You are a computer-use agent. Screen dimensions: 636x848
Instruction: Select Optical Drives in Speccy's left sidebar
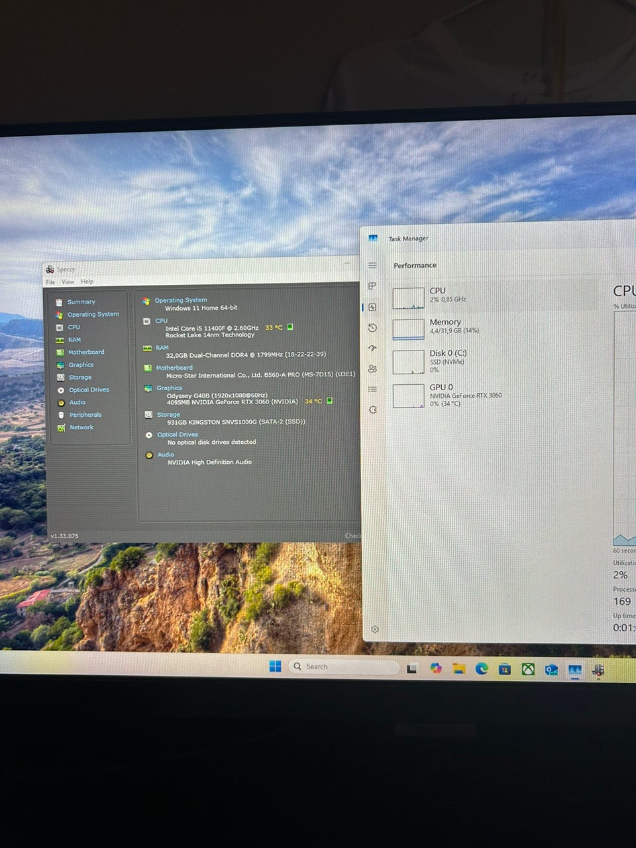pyautogui.click(x=89, y=390)
